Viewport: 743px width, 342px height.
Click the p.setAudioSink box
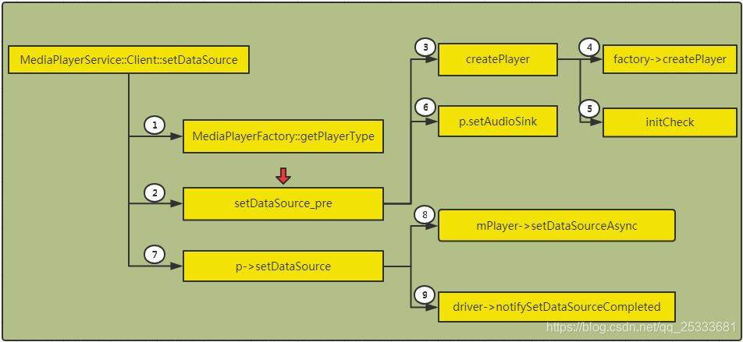pos(498,121)
